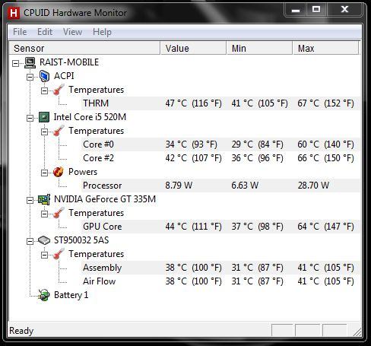Click THRM max value 67 °C
The width and height of the screenshot is (371, 346).
coord(325,103)
